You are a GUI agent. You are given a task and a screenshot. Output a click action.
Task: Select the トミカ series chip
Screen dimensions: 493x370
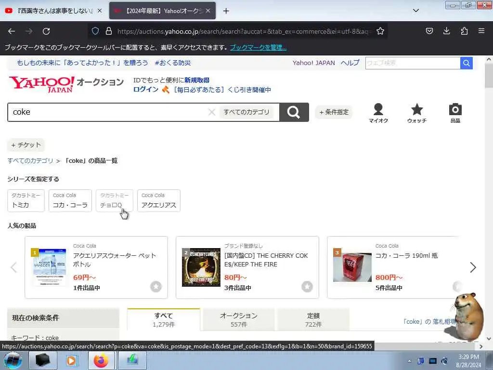click(x=26, y=200)
